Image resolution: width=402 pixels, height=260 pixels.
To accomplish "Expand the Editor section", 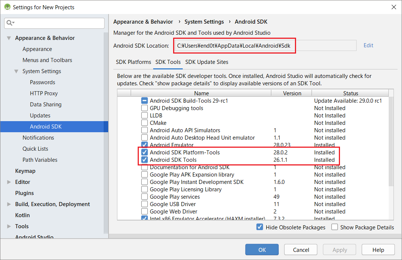I will coord(8,182).
